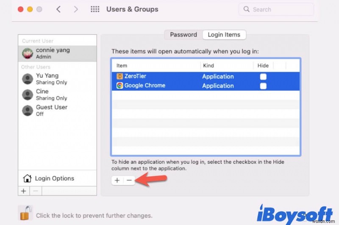339x225 pixels.
Task: Switch to the Password tab
Action: 183,35
